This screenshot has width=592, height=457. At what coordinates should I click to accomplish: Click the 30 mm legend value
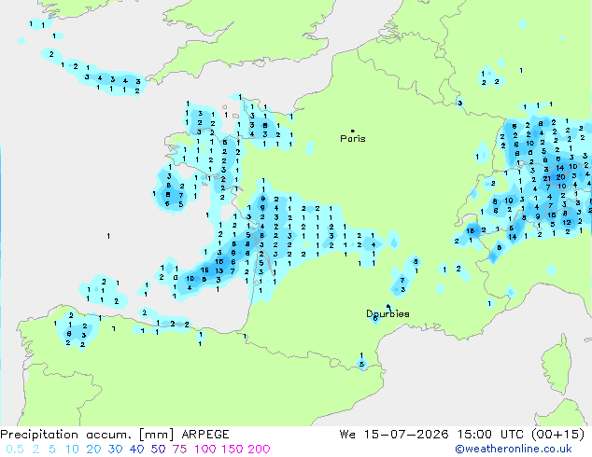tap(115, 450)
